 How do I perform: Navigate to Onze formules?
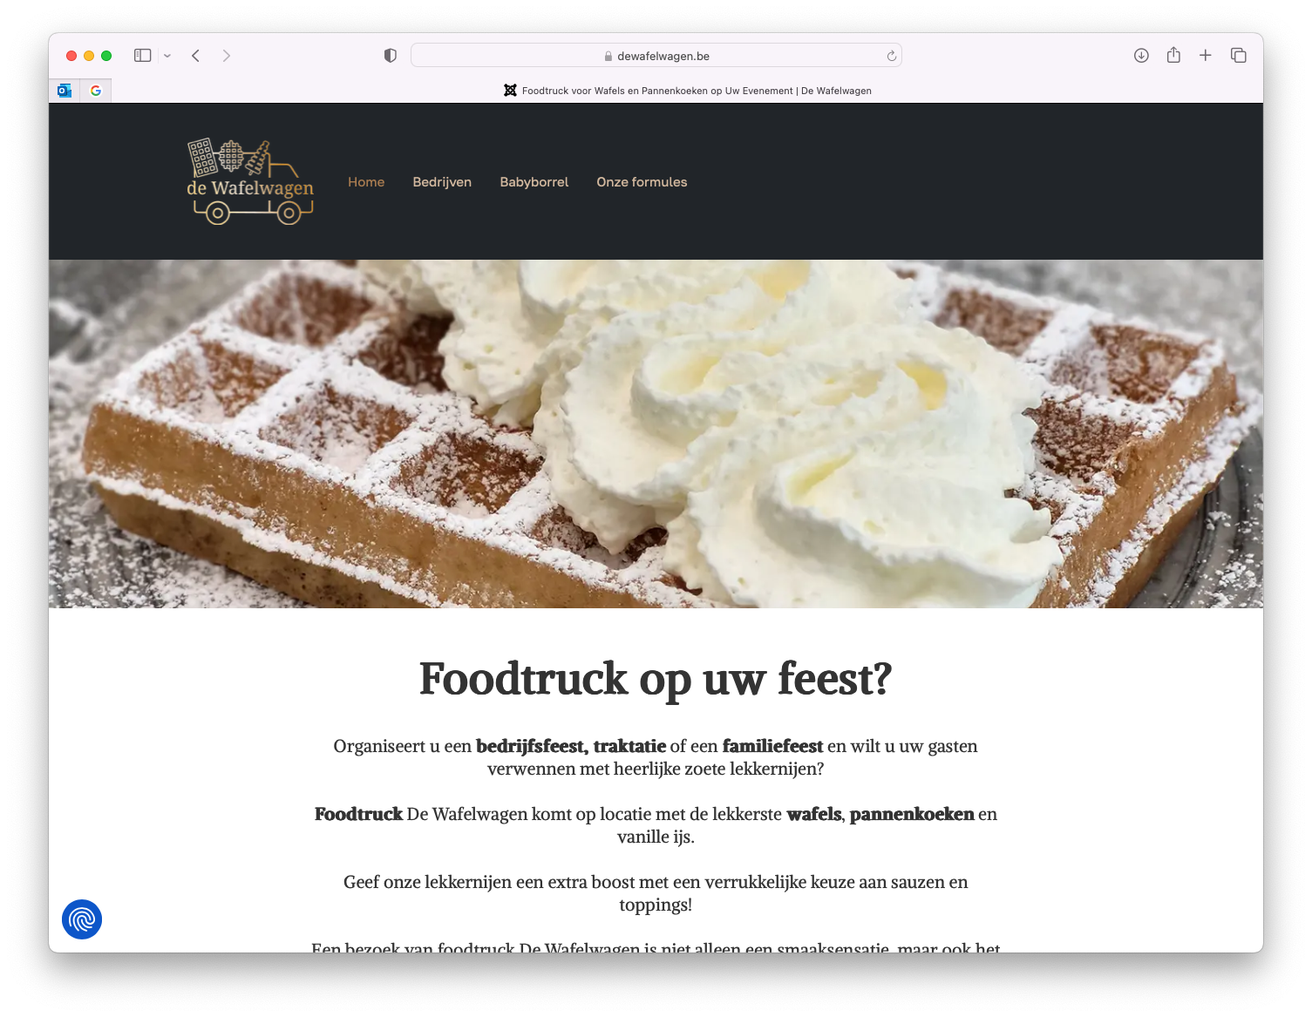[642, 182]
